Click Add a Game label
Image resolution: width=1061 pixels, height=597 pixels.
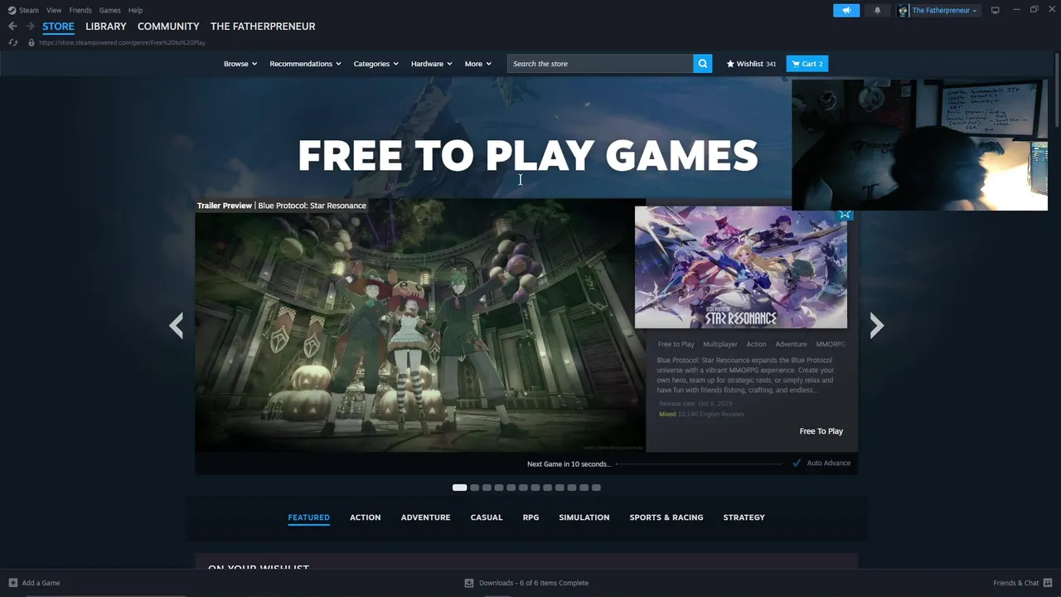41,583
